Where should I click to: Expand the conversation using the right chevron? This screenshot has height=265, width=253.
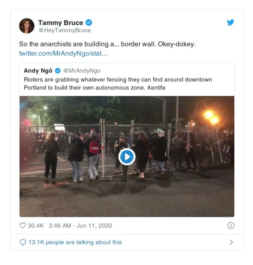pyautogui.click(x=231, y=242)
